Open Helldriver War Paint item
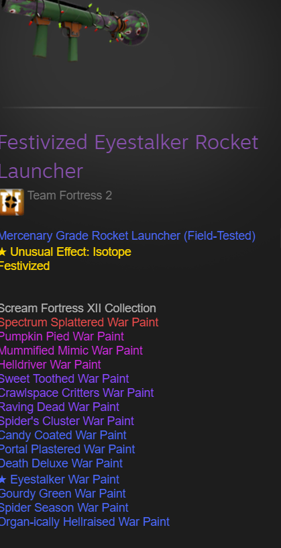This screenshot has width=281, height=548. tap(50, 365)
